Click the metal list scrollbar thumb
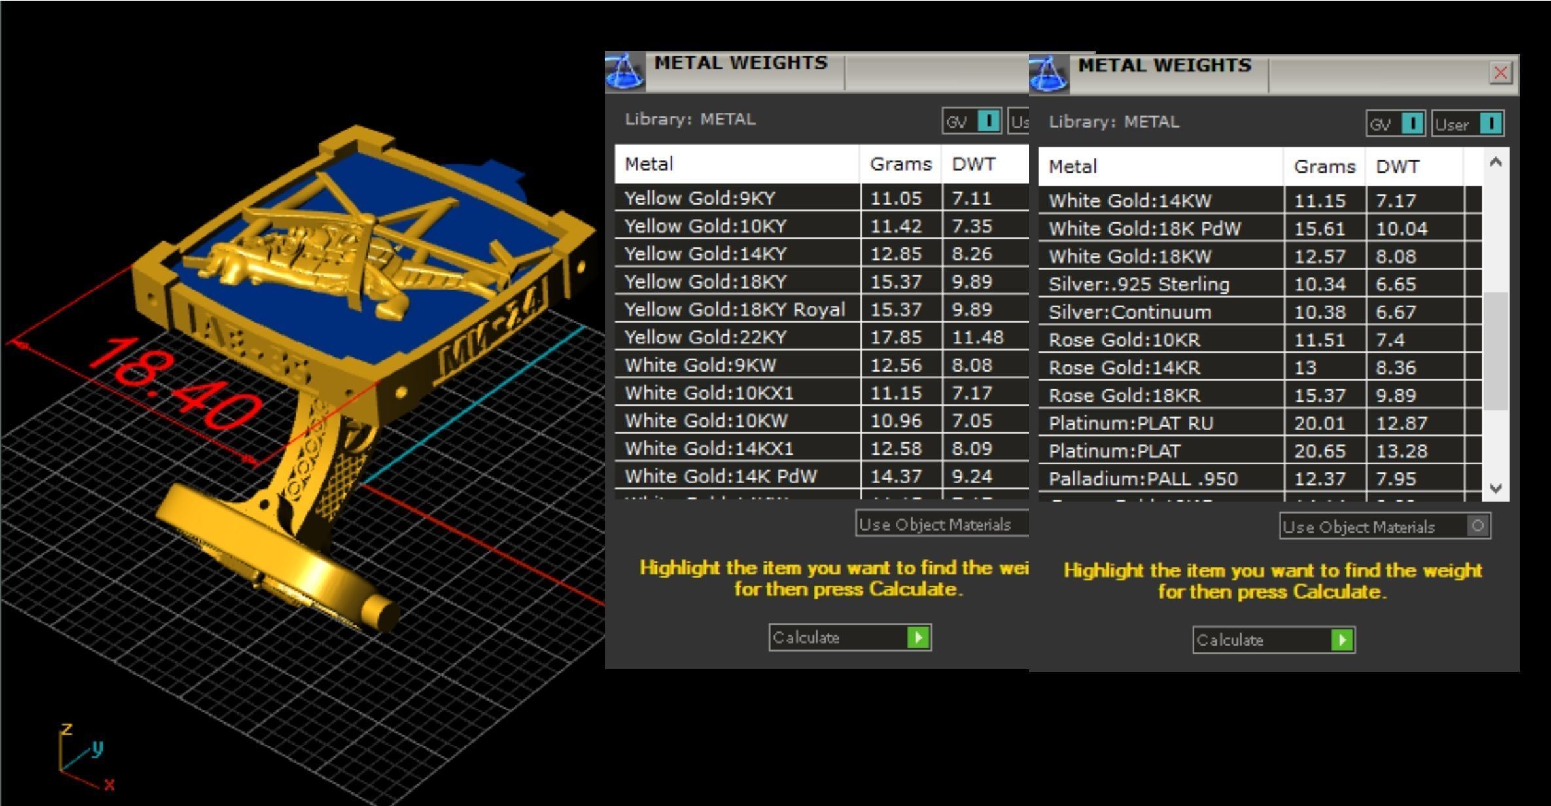 [1495, 351]
